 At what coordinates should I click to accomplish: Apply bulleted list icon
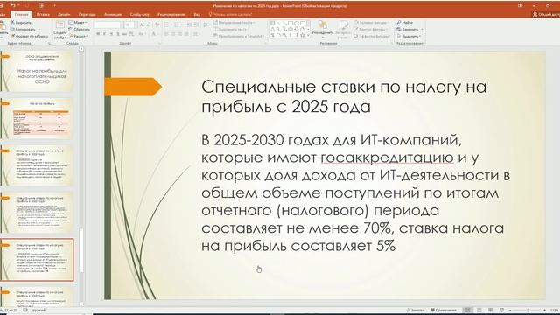(167, 24)
